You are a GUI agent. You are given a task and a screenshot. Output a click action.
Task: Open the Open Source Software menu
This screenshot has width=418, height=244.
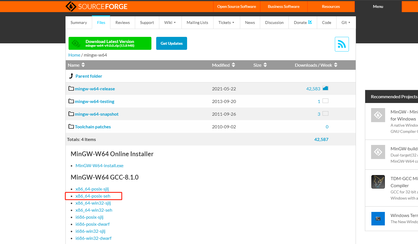[237, 6]
